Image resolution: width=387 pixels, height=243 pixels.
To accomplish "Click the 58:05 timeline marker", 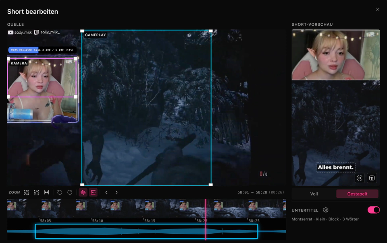I will tap(46, 221).
